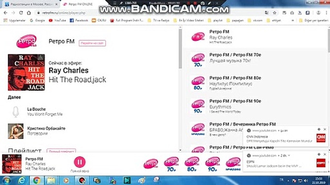
Task: Open Facebook bookmark
Action: pos(79,20)
